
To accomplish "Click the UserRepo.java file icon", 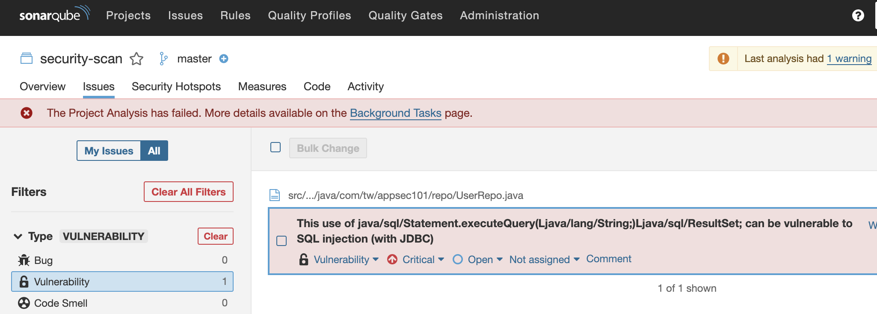I will tap(275, 196).
